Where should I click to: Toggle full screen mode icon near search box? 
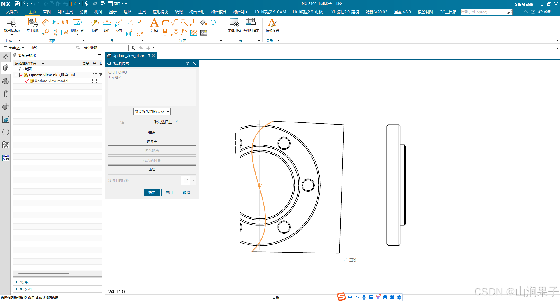(518, 12)
